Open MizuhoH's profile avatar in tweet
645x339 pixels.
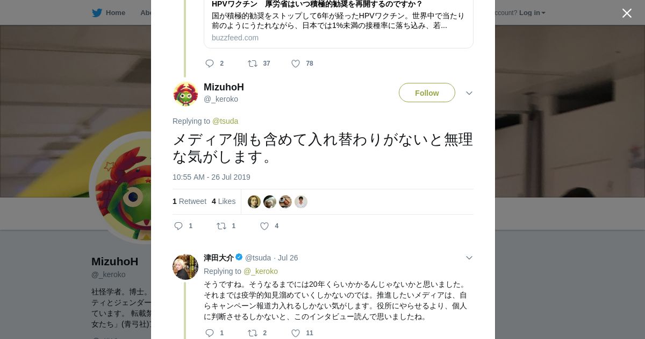coord(185,94)
